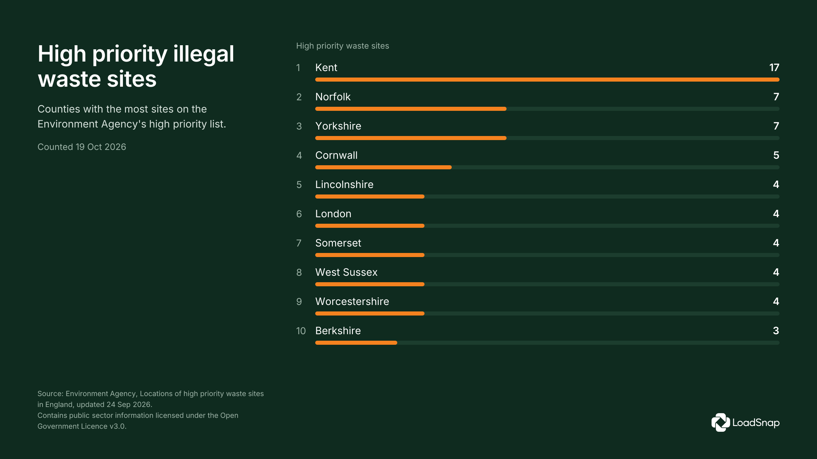This screenshot has height=459, width=817.
Task: Select the Somerset county label
Action: [x=338, y=243]
